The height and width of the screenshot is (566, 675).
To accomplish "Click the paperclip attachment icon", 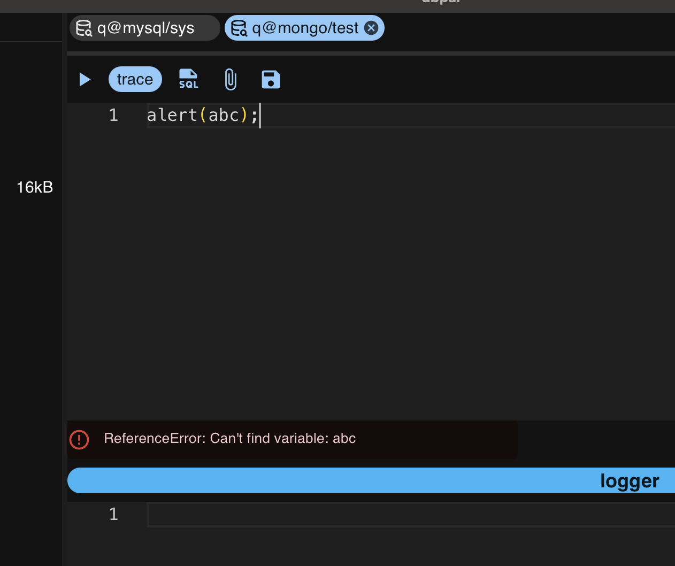I will 230,80.
